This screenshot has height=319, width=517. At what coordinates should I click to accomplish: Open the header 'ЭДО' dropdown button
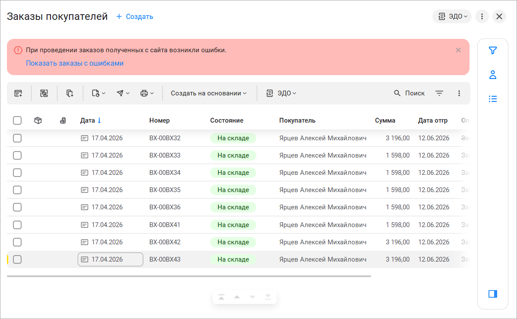click(452, 16)
